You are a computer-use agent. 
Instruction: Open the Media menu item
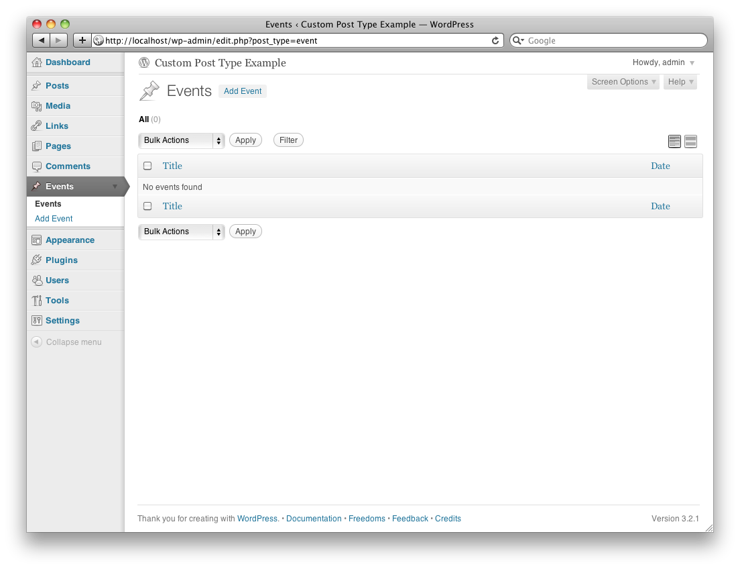pos(58,106)
